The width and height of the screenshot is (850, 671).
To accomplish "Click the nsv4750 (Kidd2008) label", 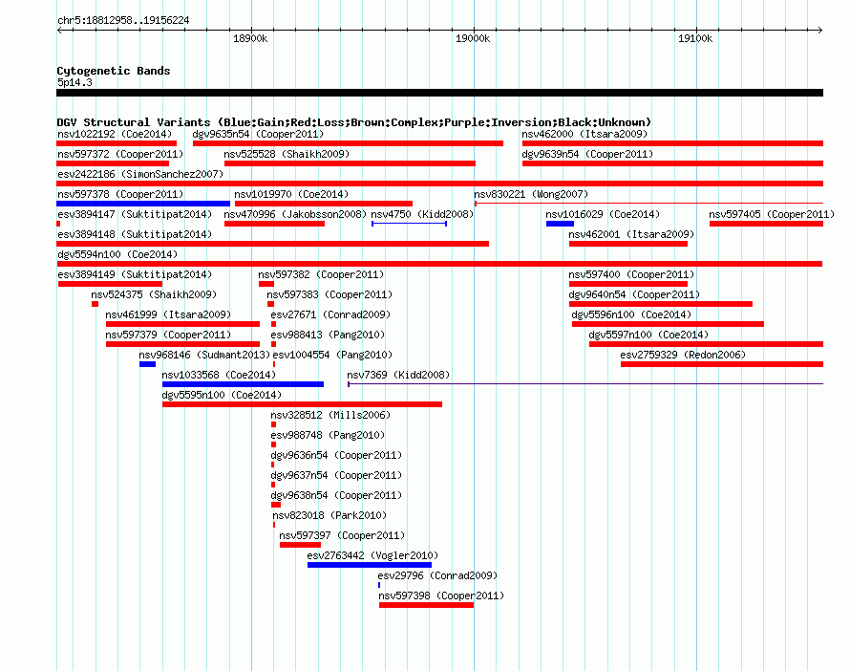I will 422,214.
